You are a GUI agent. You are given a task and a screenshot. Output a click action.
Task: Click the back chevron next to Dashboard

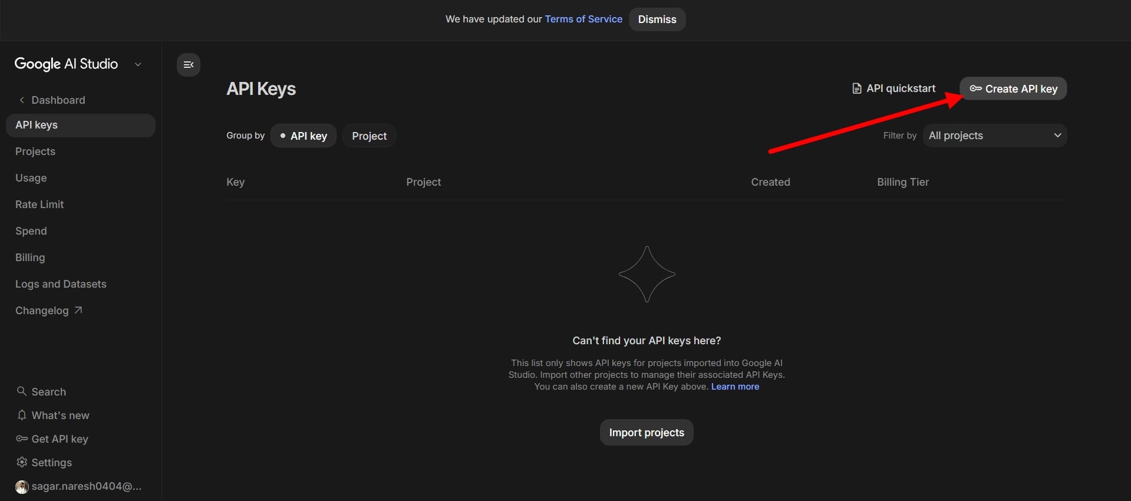tap(22, 100)
